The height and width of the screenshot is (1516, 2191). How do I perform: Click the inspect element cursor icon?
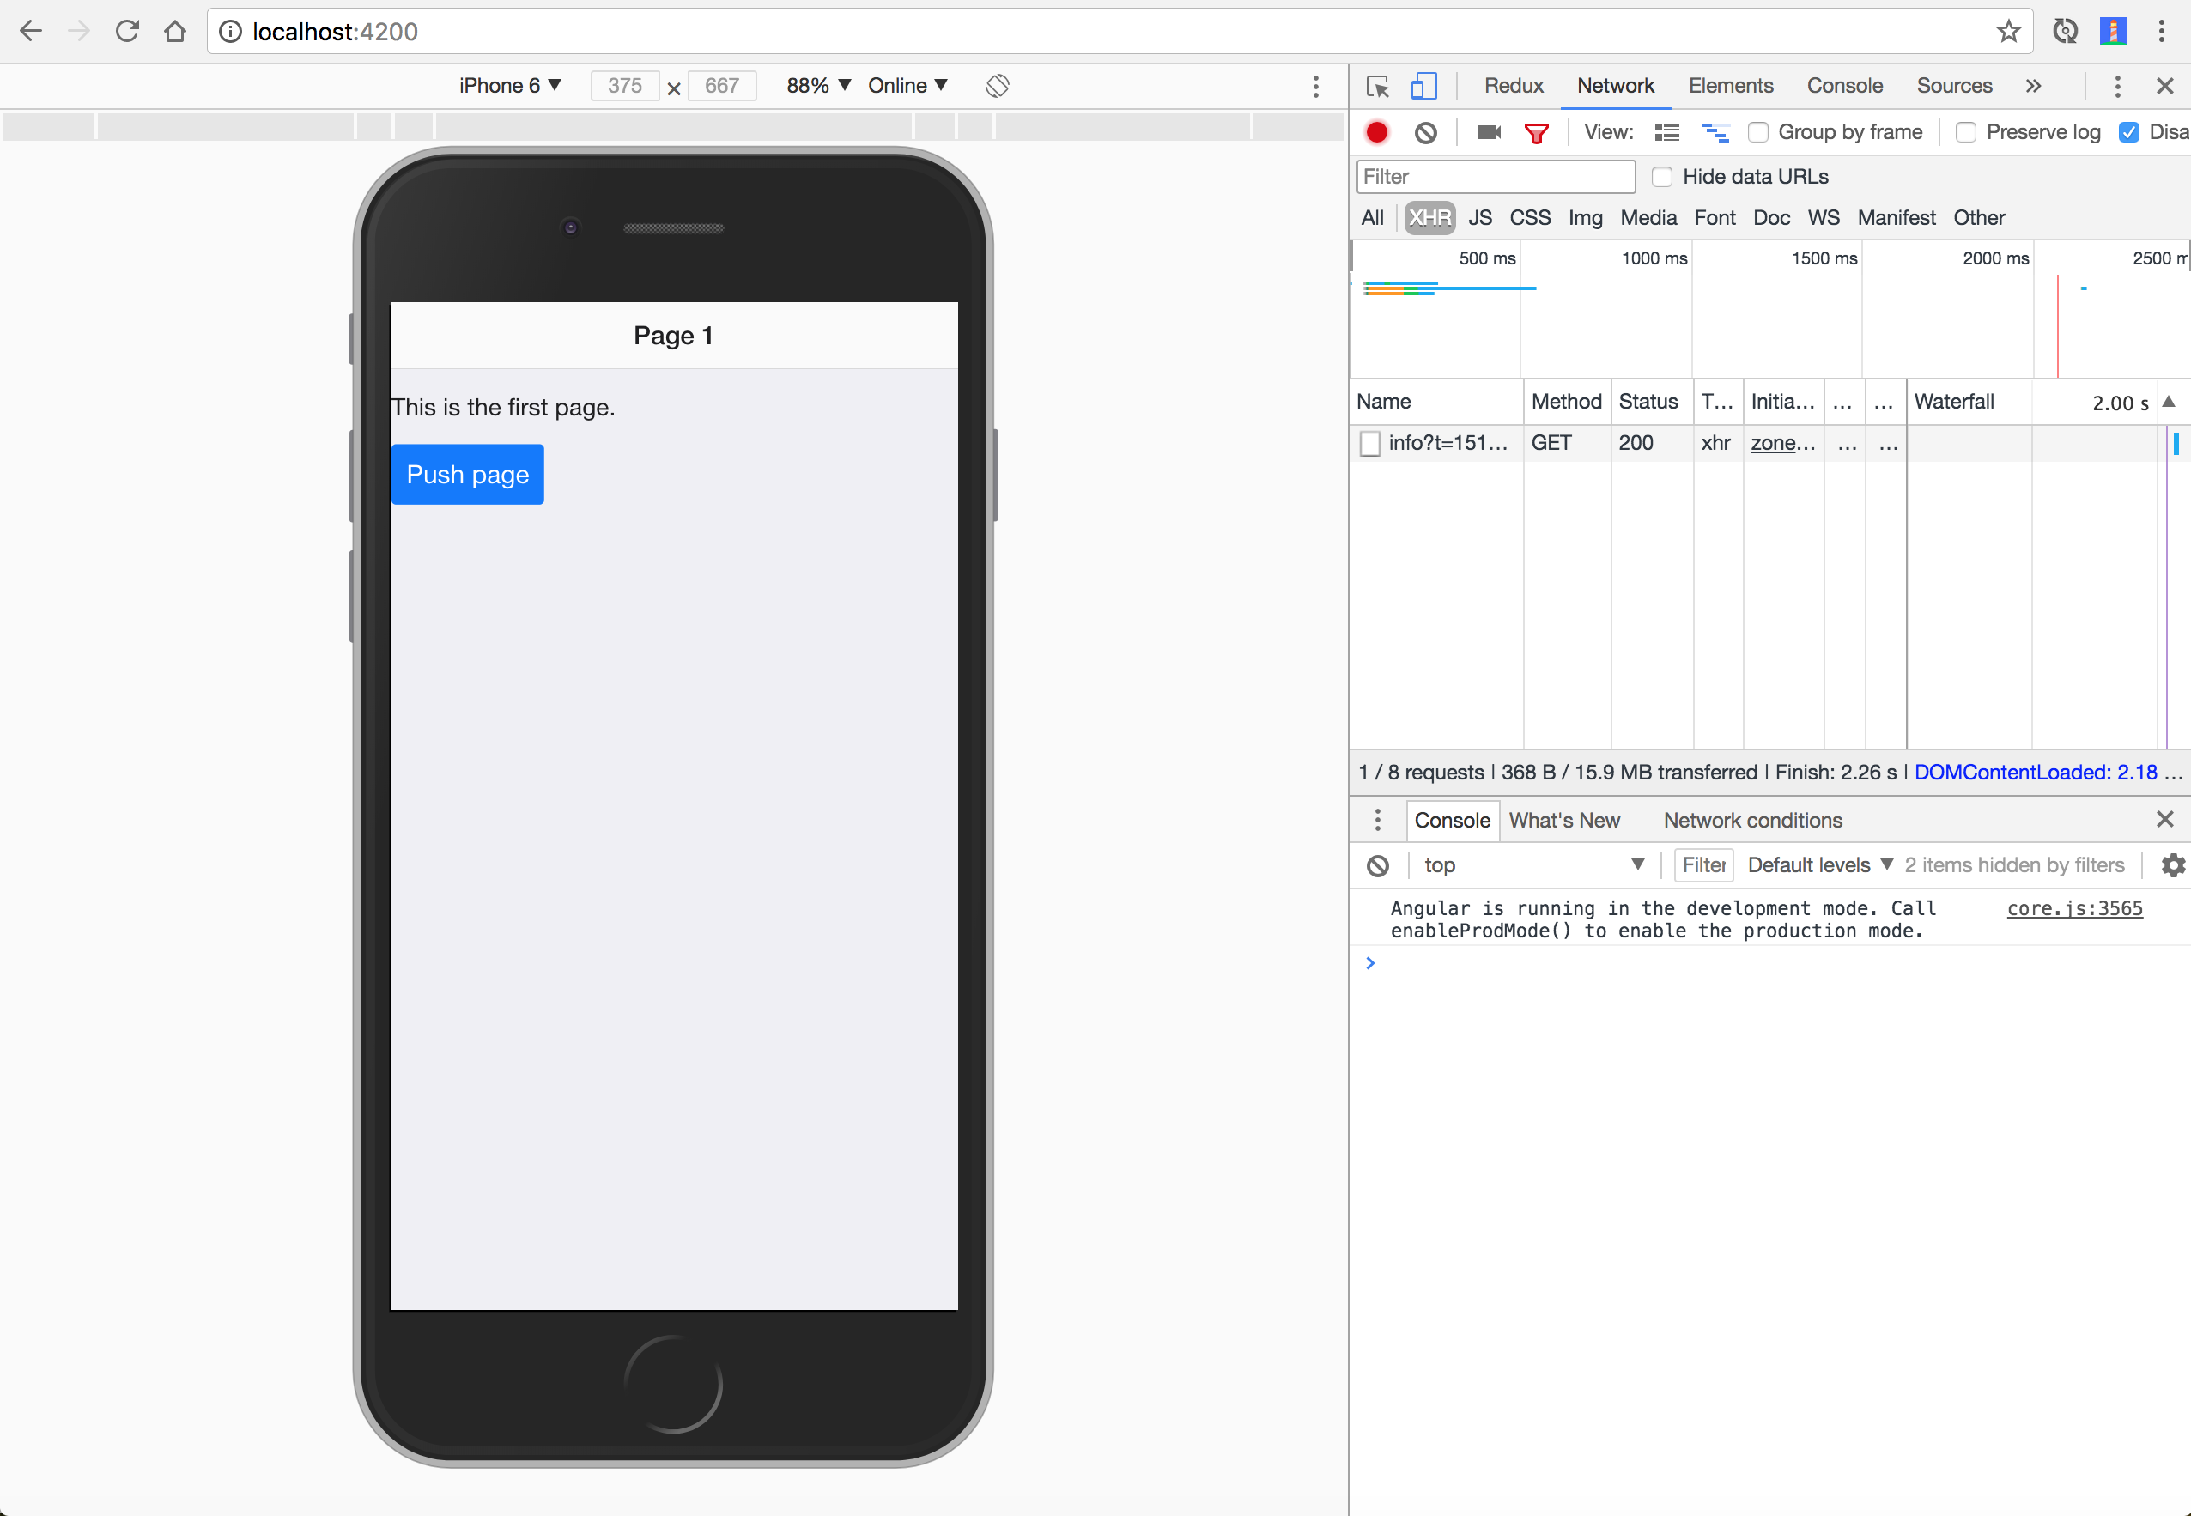coord(1377,87)
